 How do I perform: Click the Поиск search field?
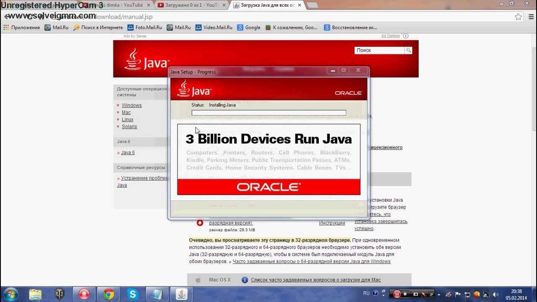(379, 50)
